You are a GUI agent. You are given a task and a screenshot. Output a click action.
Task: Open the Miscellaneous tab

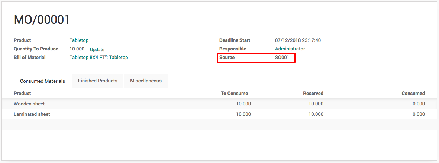[x=146, y=81]
